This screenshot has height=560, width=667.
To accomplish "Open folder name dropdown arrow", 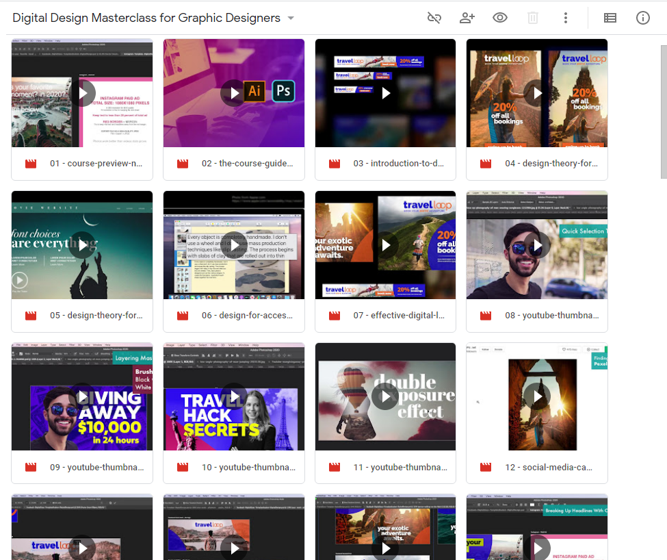I will point(291,18).
